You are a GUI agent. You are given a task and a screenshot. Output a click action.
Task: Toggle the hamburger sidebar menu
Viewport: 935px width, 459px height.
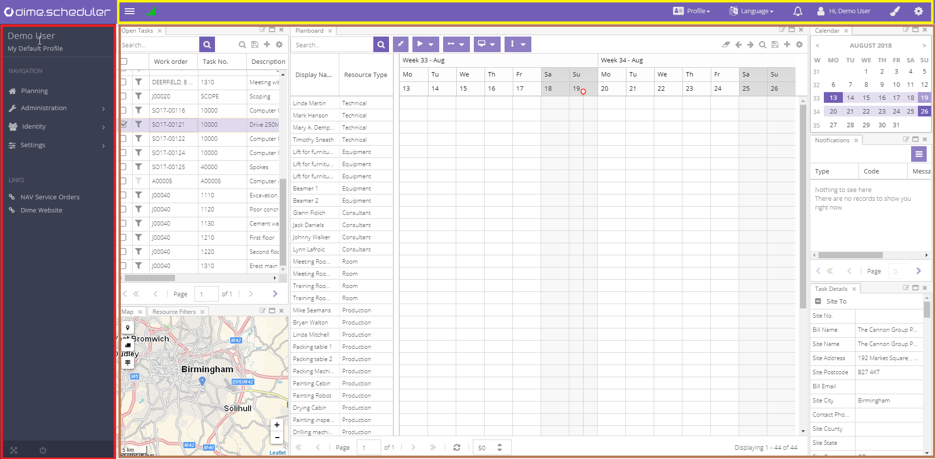[130, 11]
